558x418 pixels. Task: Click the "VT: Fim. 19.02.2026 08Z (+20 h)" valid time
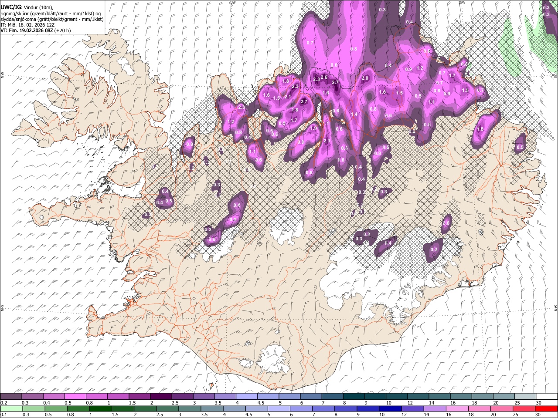pyautogui.click(x=36, y=30)
